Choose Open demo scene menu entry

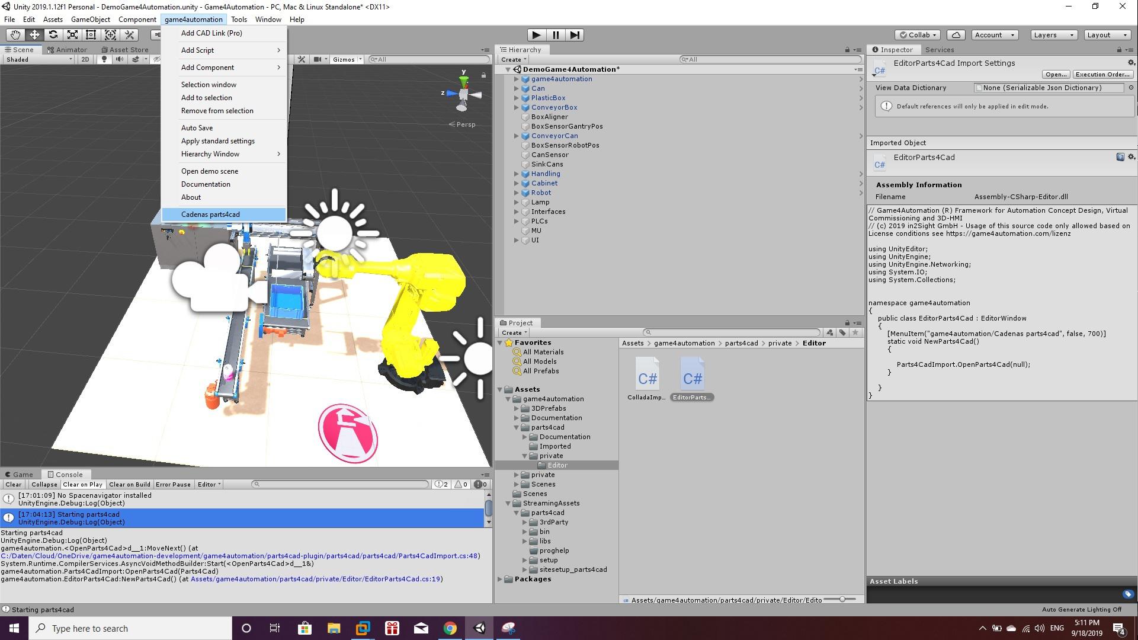pyautogui.click(x=224, y=171)
